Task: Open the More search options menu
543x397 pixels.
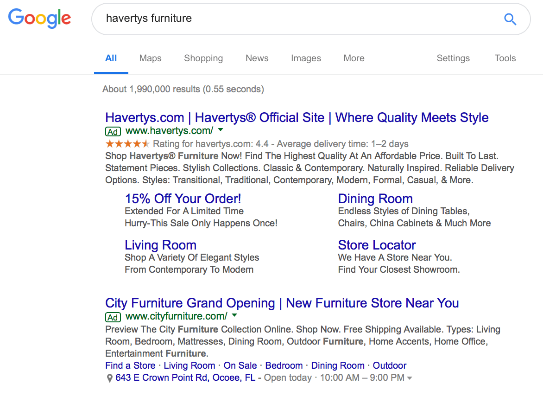Action: pyautogui.click(x=354, y=58)
